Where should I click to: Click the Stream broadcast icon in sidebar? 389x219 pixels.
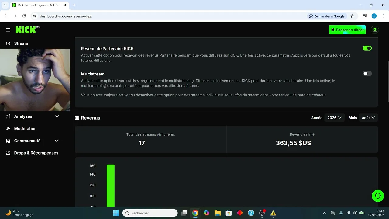coord(8,43)
